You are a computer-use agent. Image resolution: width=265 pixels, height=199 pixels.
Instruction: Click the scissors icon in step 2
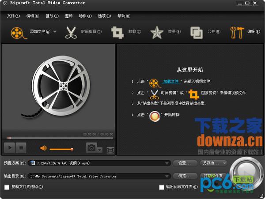coord(154,94)
